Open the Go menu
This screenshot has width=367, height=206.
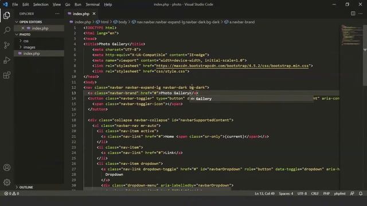(x=68, y=5)
